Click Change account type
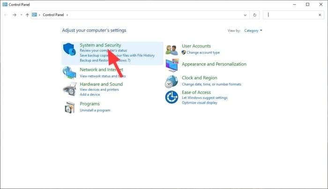The height and width of the screenshot is (189, 328). (203, 53)
